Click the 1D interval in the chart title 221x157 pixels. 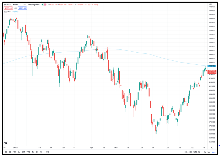[x=21, y=5]
